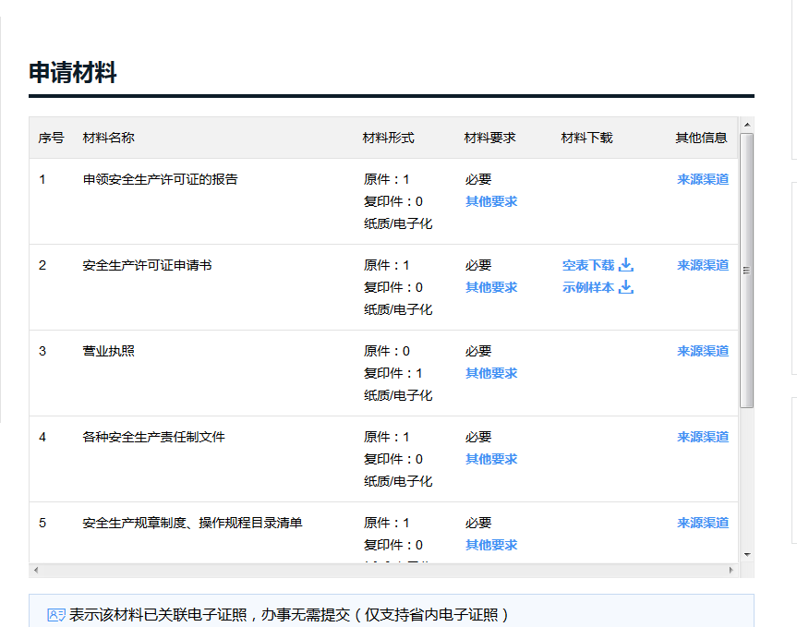The image size is (797, 627).
Task: Open 空表下载 link for 安全生产许可证申请书
Action: (587, 265)
